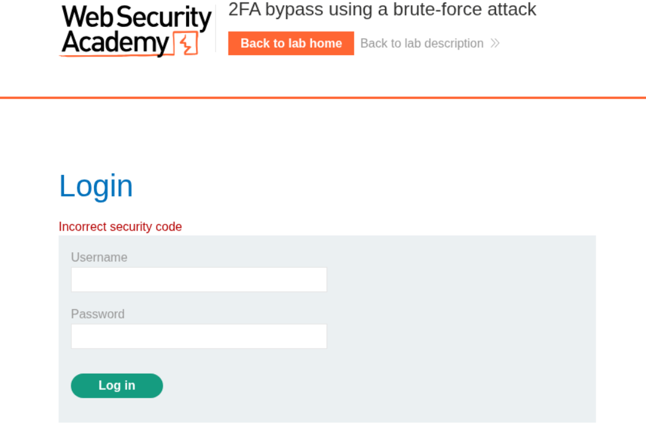Click the 2FA bypass lab title text
This screenshot has height=443, width=646.
pyautogui.click(x=382, y=10)
